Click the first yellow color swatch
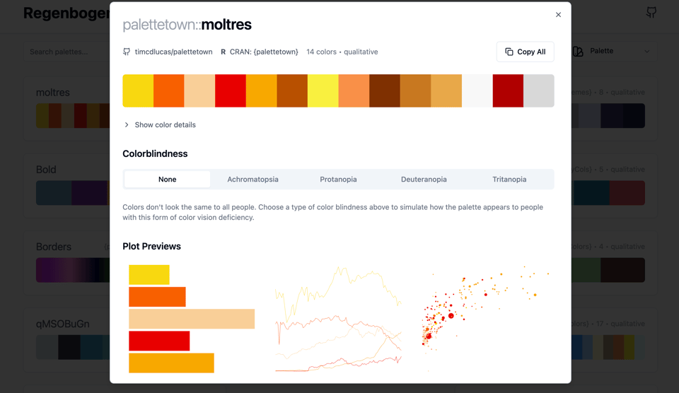The image size is (679, 393). click(x=138, y=91)
